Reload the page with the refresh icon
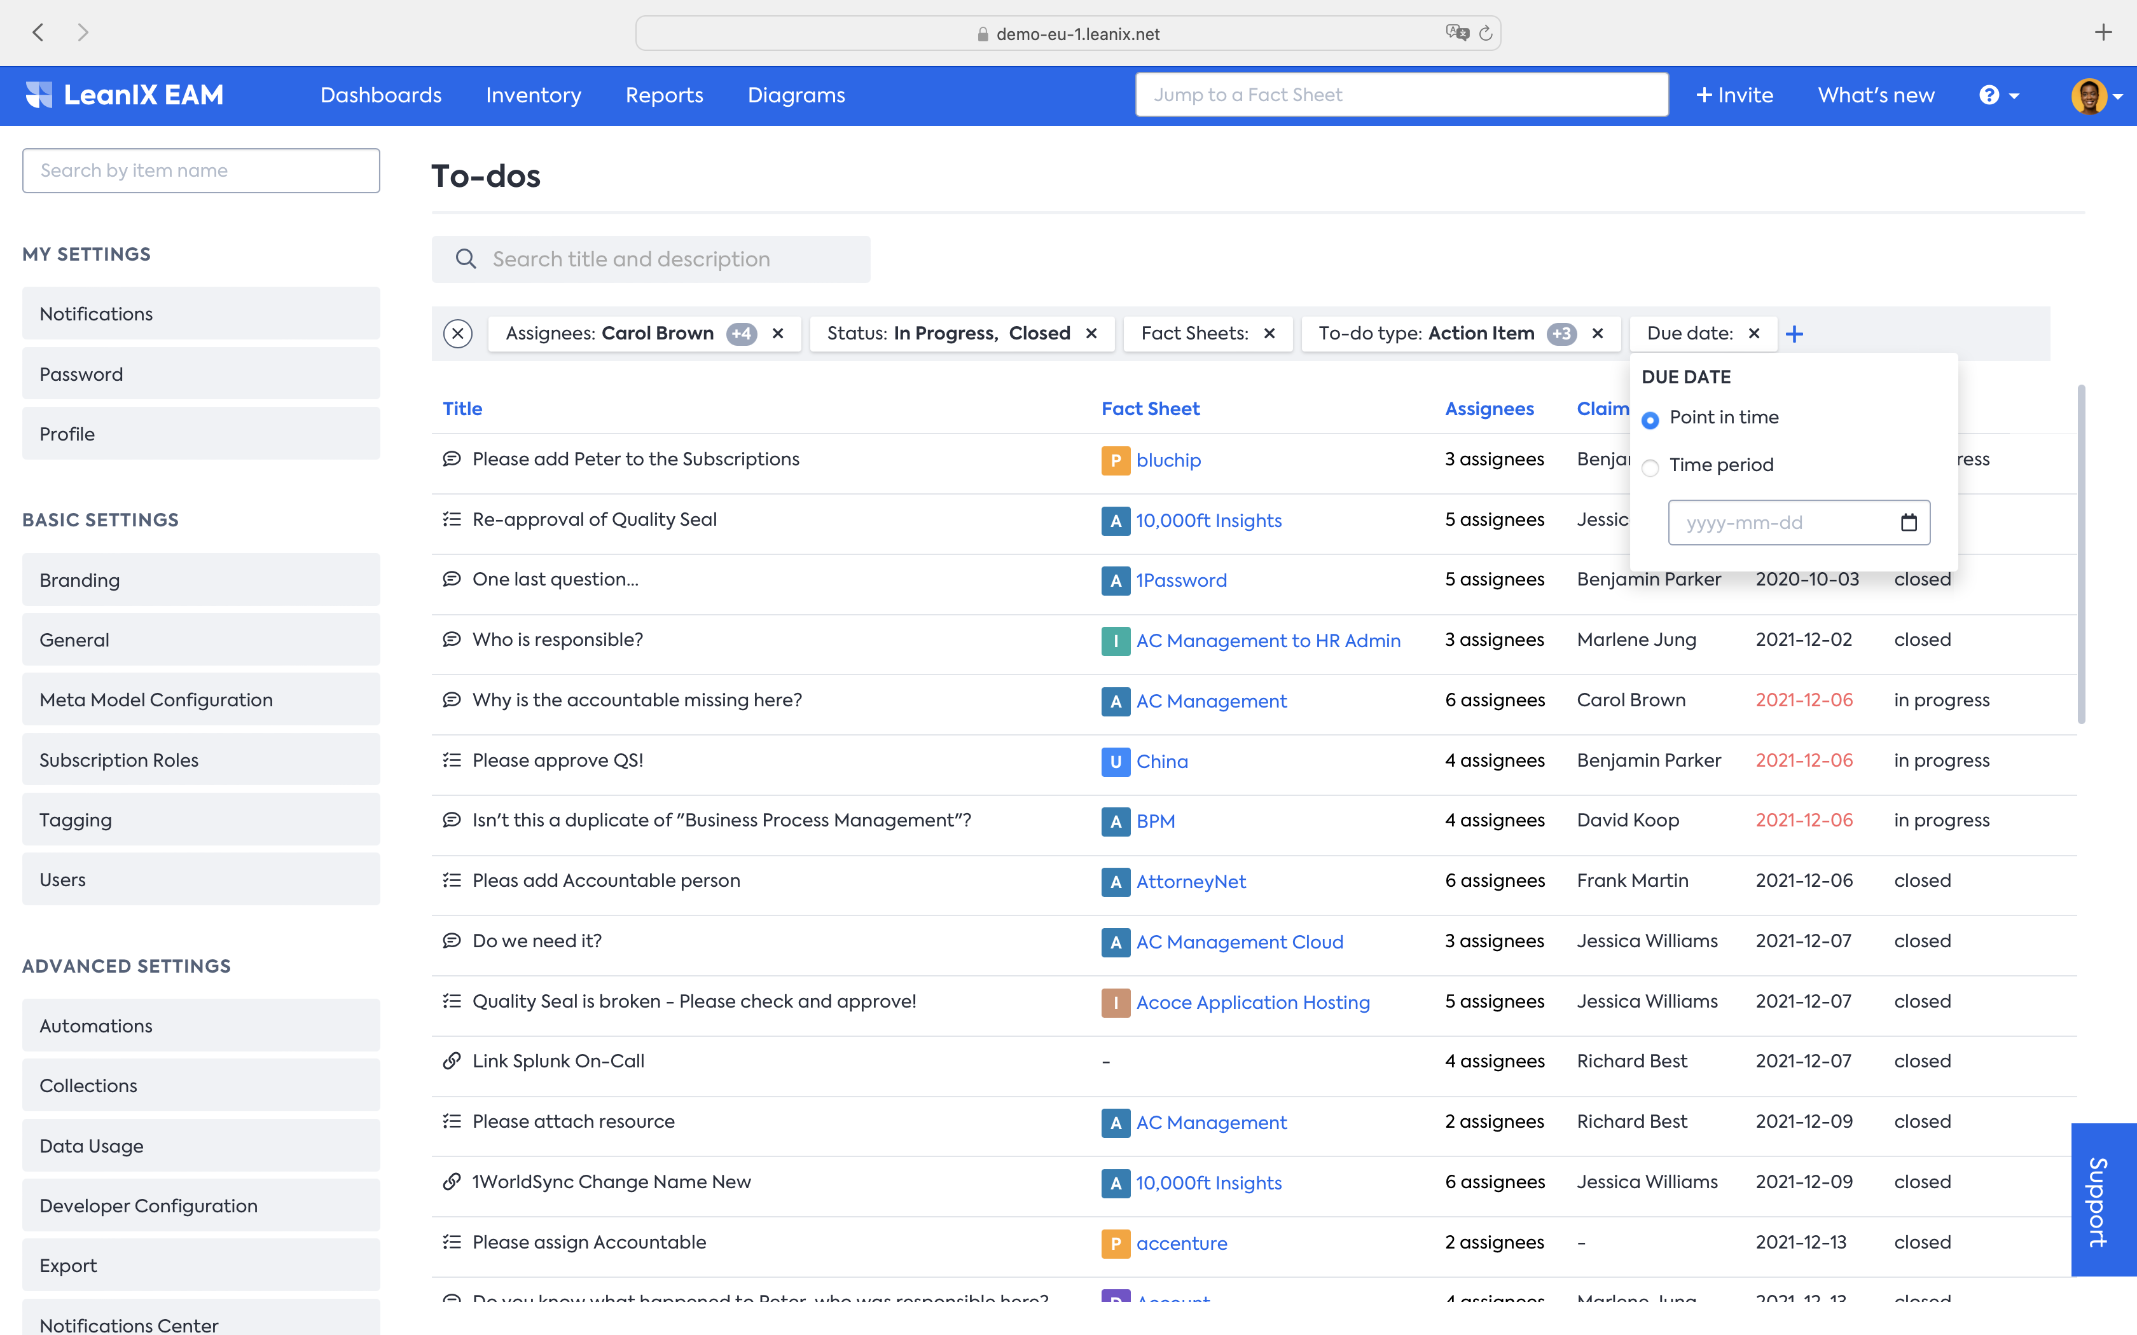Viewport: 2137px width, 1335px height. coord(1485,34)
